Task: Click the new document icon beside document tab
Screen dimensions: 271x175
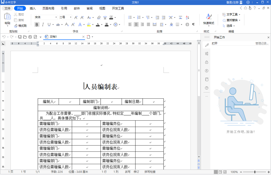Action: click(88, 37)
